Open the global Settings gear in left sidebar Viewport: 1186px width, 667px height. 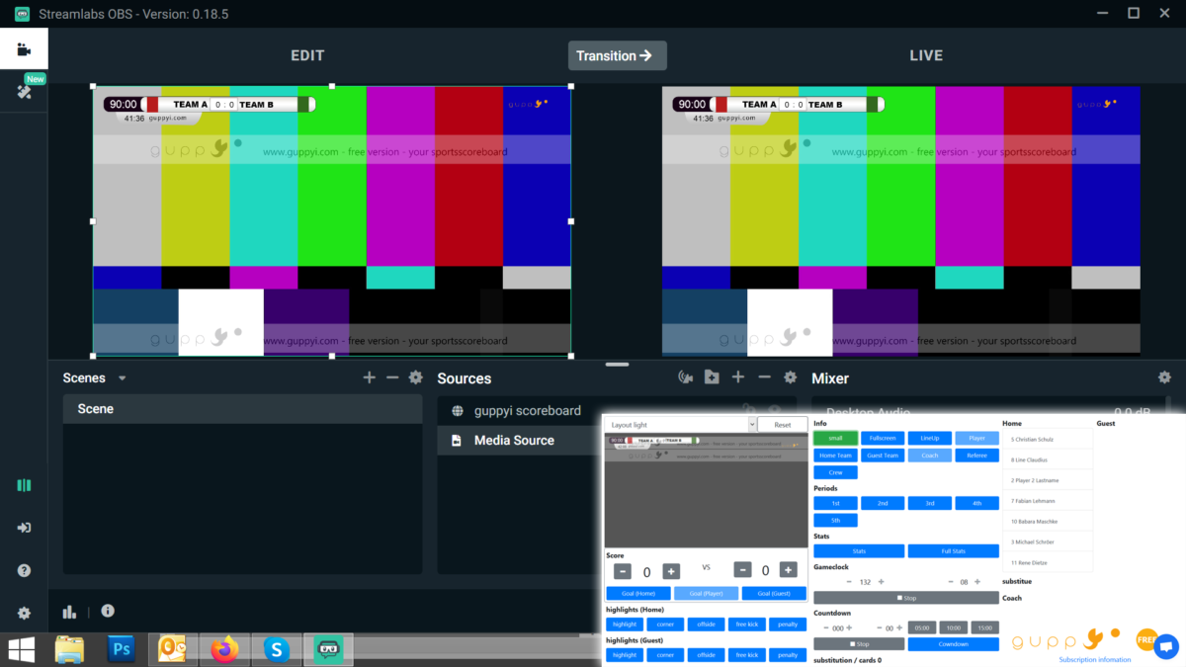pos(23,613)
